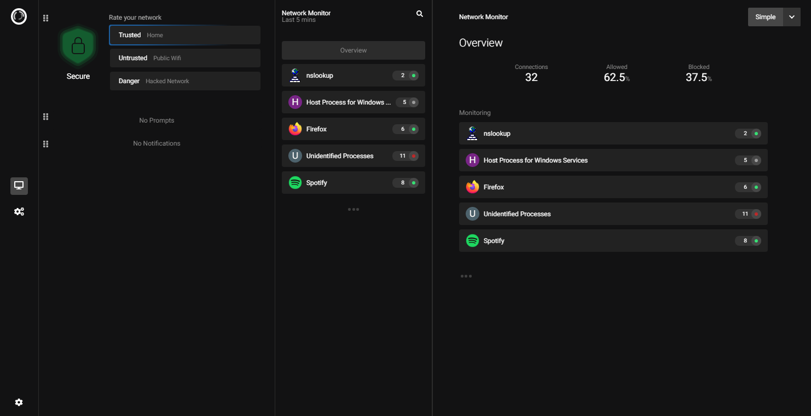Open Spotify row in the middle list
This screenshot has height=416, width=811.
click(x=354, y=183)
